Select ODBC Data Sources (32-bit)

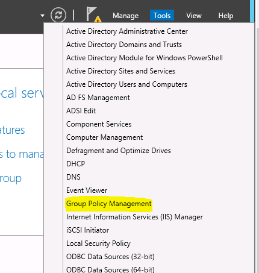[x=110, y=257]
